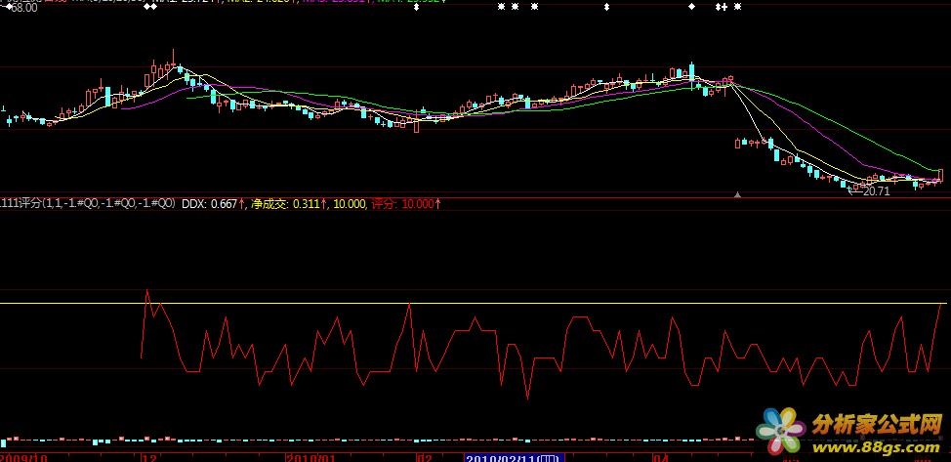Click the diamond info marker nearest the top-left
Screen dimensions: 951x462
coord(148,6)
